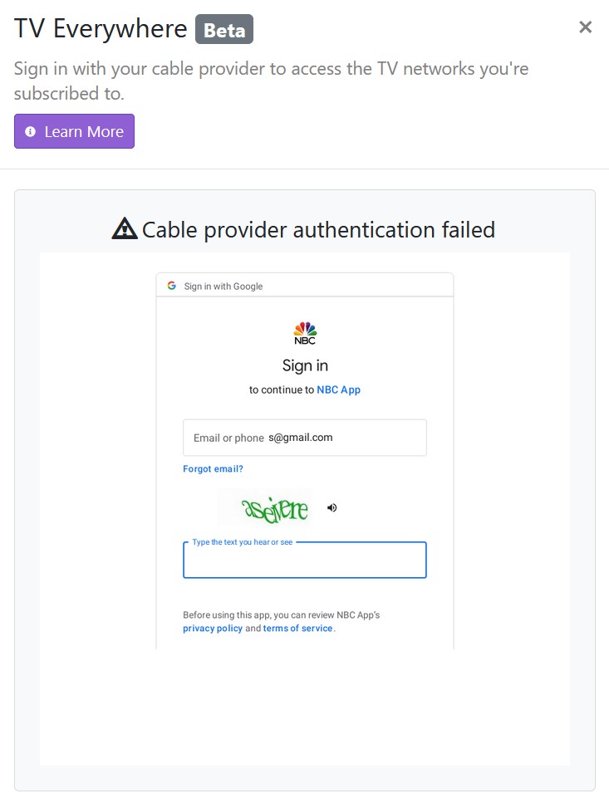Open the terms of service link
The image size is (609, 803).
coord(297,629)
